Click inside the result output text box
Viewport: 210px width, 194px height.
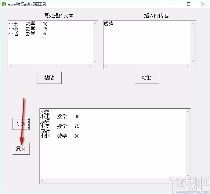pos(113,144)
